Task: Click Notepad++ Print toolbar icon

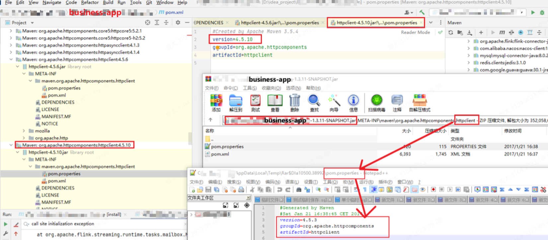Action: [x=241, y=190]
